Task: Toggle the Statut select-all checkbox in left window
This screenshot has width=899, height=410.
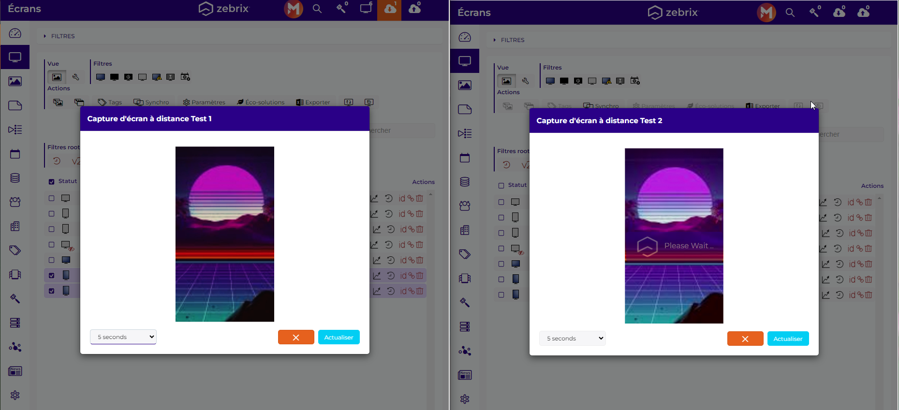Action: (52, 182)
